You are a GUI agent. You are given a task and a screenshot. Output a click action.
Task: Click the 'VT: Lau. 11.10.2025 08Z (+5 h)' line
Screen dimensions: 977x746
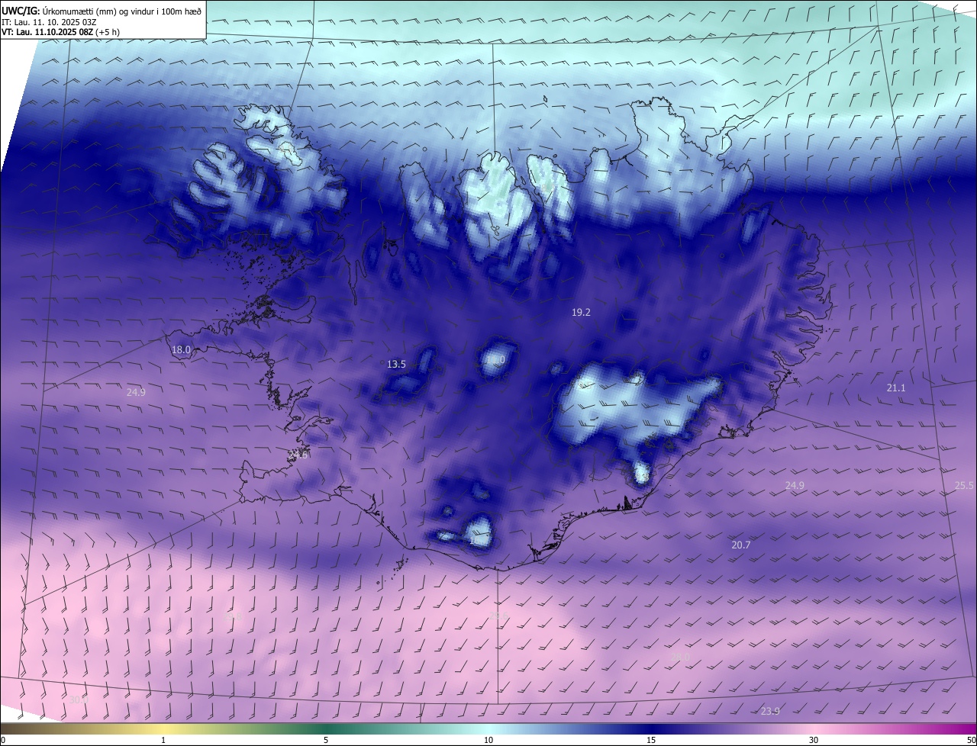point(60,32)
